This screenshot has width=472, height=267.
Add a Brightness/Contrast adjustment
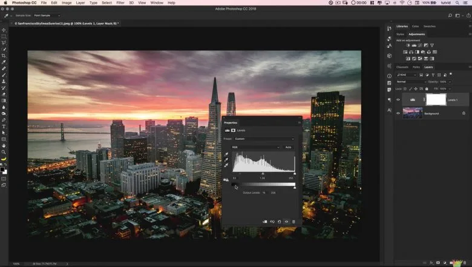click(x=408, y=45)
